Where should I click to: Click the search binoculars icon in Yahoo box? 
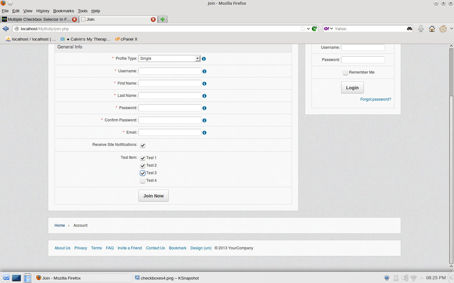pos(409,29)
